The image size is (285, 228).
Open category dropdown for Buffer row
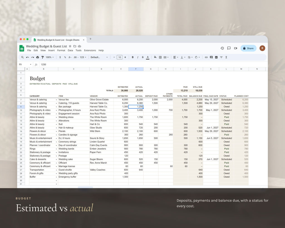pyautogui.click(x=56, y=177)
